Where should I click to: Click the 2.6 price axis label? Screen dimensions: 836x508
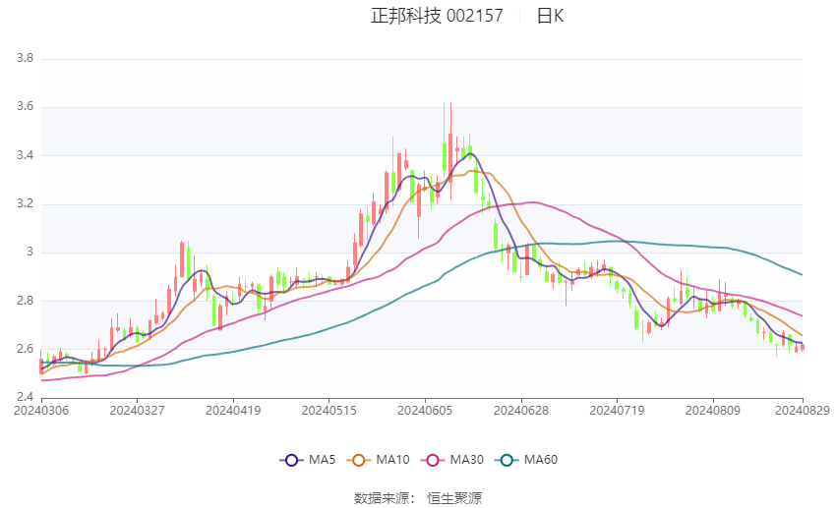pos(25,350)
